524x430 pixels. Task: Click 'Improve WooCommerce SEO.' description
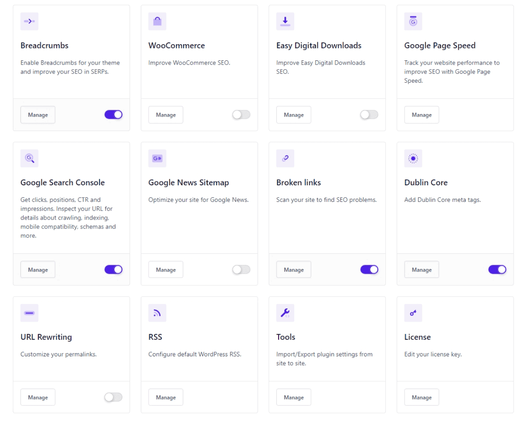[x=189, y=63]
